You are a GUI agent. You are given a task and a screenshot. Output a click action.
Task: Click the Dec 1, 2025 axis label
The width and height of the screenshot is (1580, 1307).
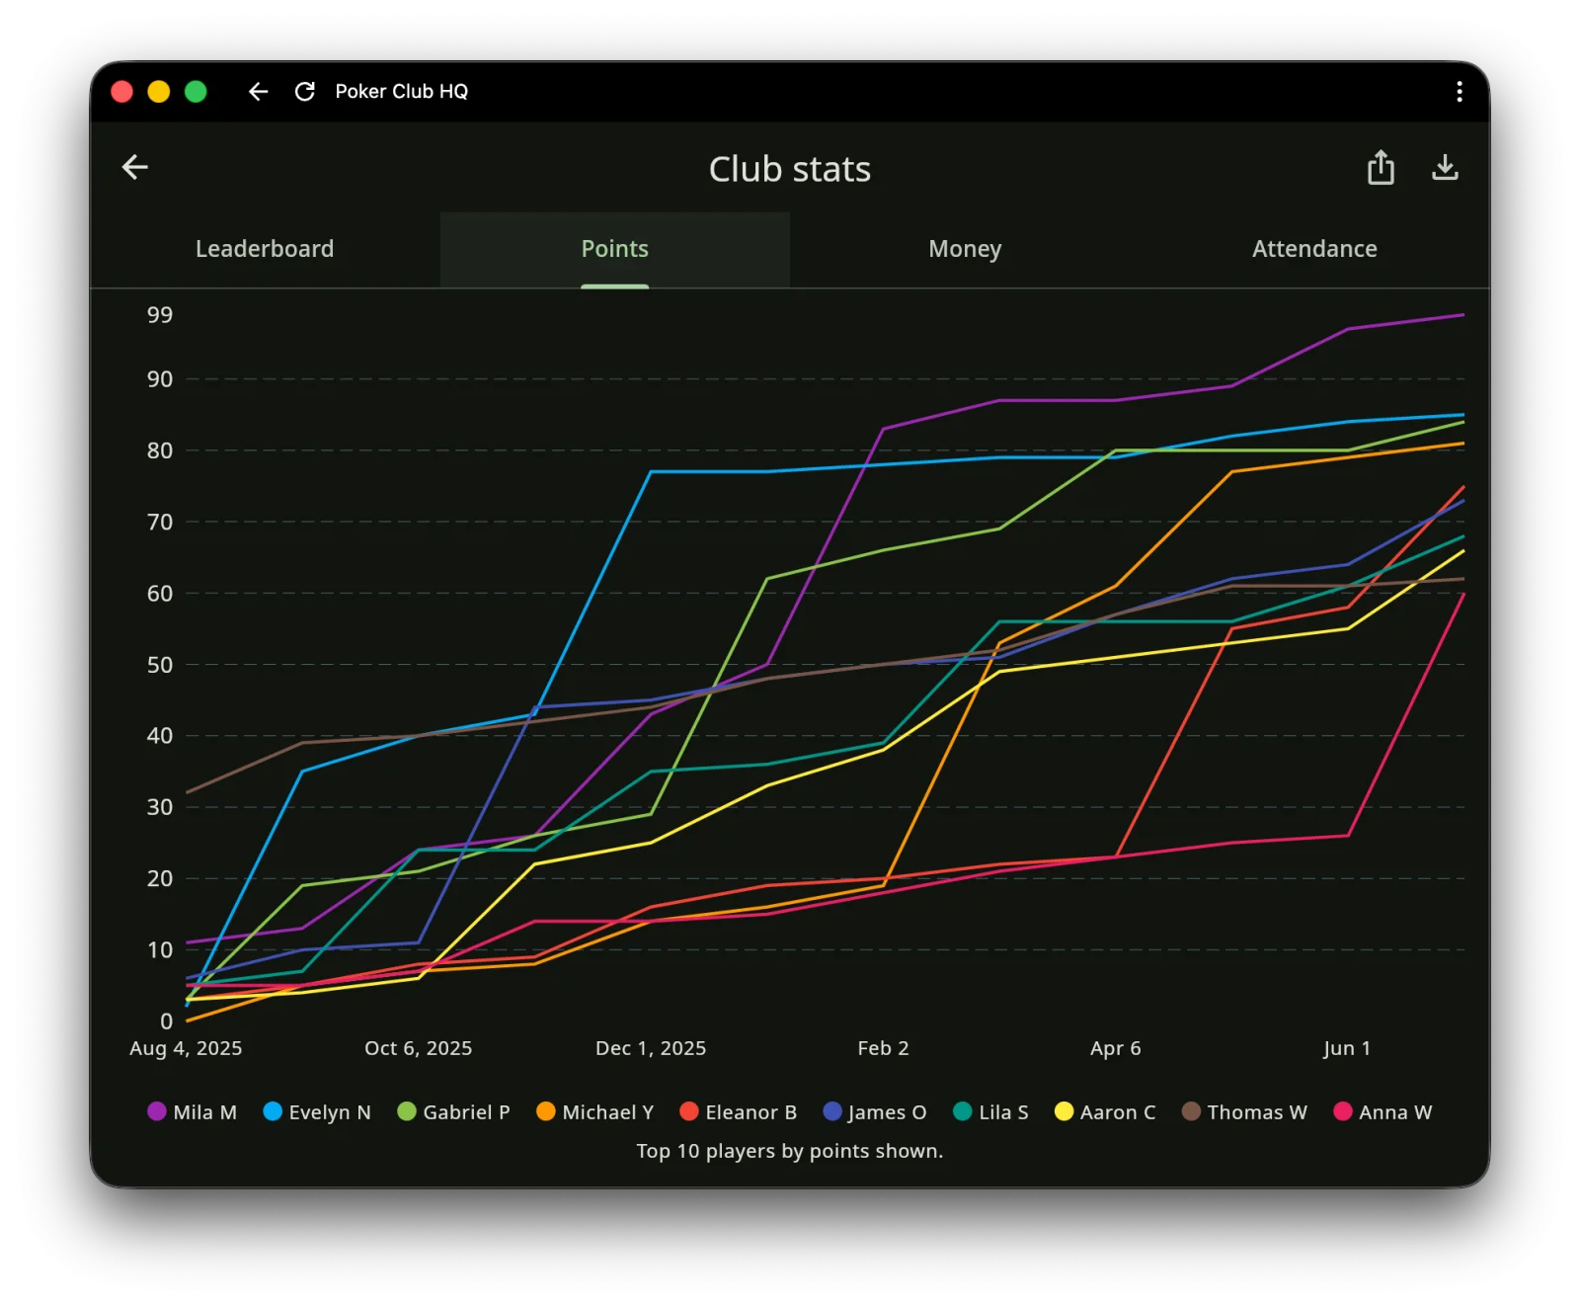[x=651, y=1048]
